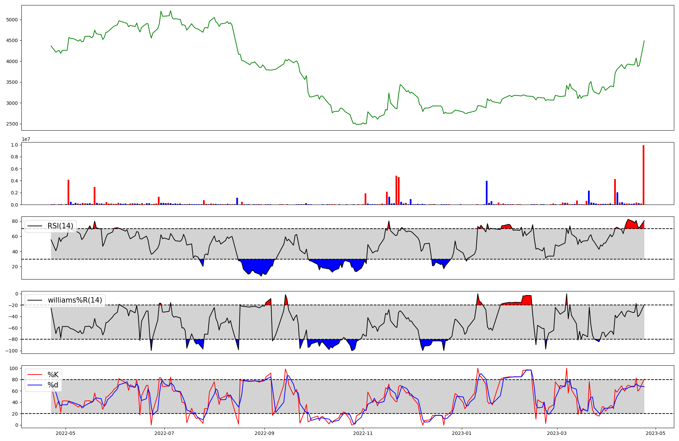Click the 2023-05 x-axis date label
The width and height of the screenshot is (679, 441).
click(x=656, y=433)
